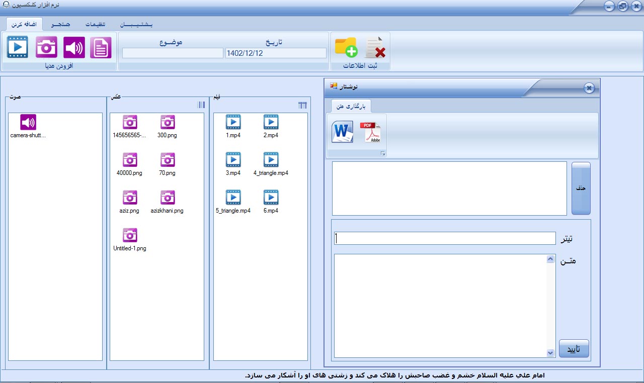The height and width of the screenshot is (383, 644).
Task: Select the azizkhani.png image file
Action: [167, 201]
